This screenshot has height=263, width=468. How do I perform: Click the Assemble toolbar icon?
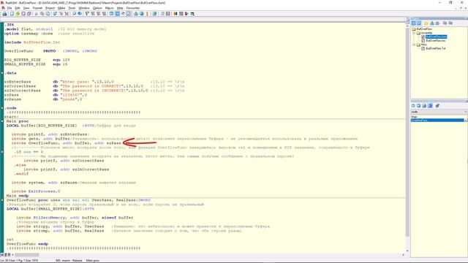pyautogui.click(x=136, y=14)
